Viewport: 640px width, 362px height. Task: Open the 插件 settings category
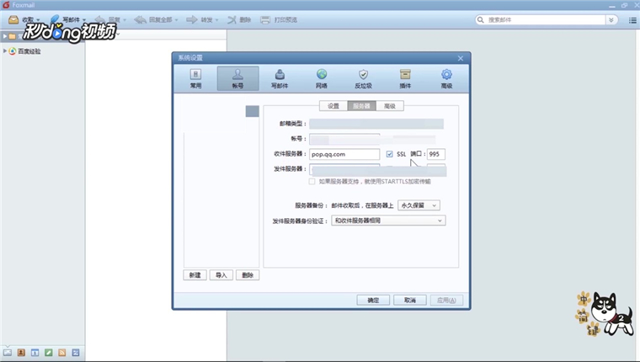point(405,79)
